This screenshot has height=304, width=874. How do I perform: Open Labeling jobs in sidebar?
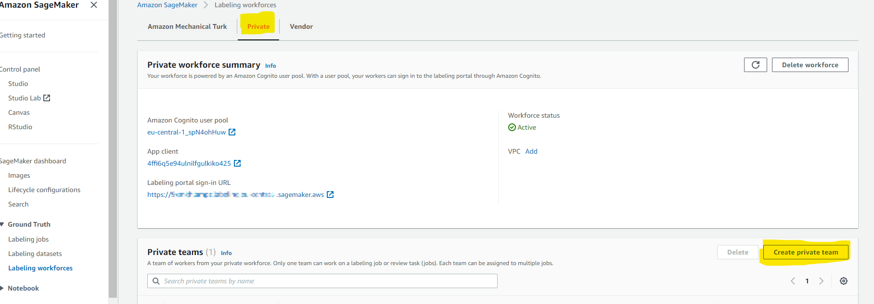[28, 239]
